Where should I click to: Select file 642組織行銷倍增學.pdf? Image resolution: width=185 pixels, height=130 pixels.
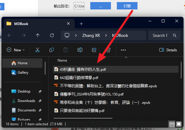click(116, 78)
